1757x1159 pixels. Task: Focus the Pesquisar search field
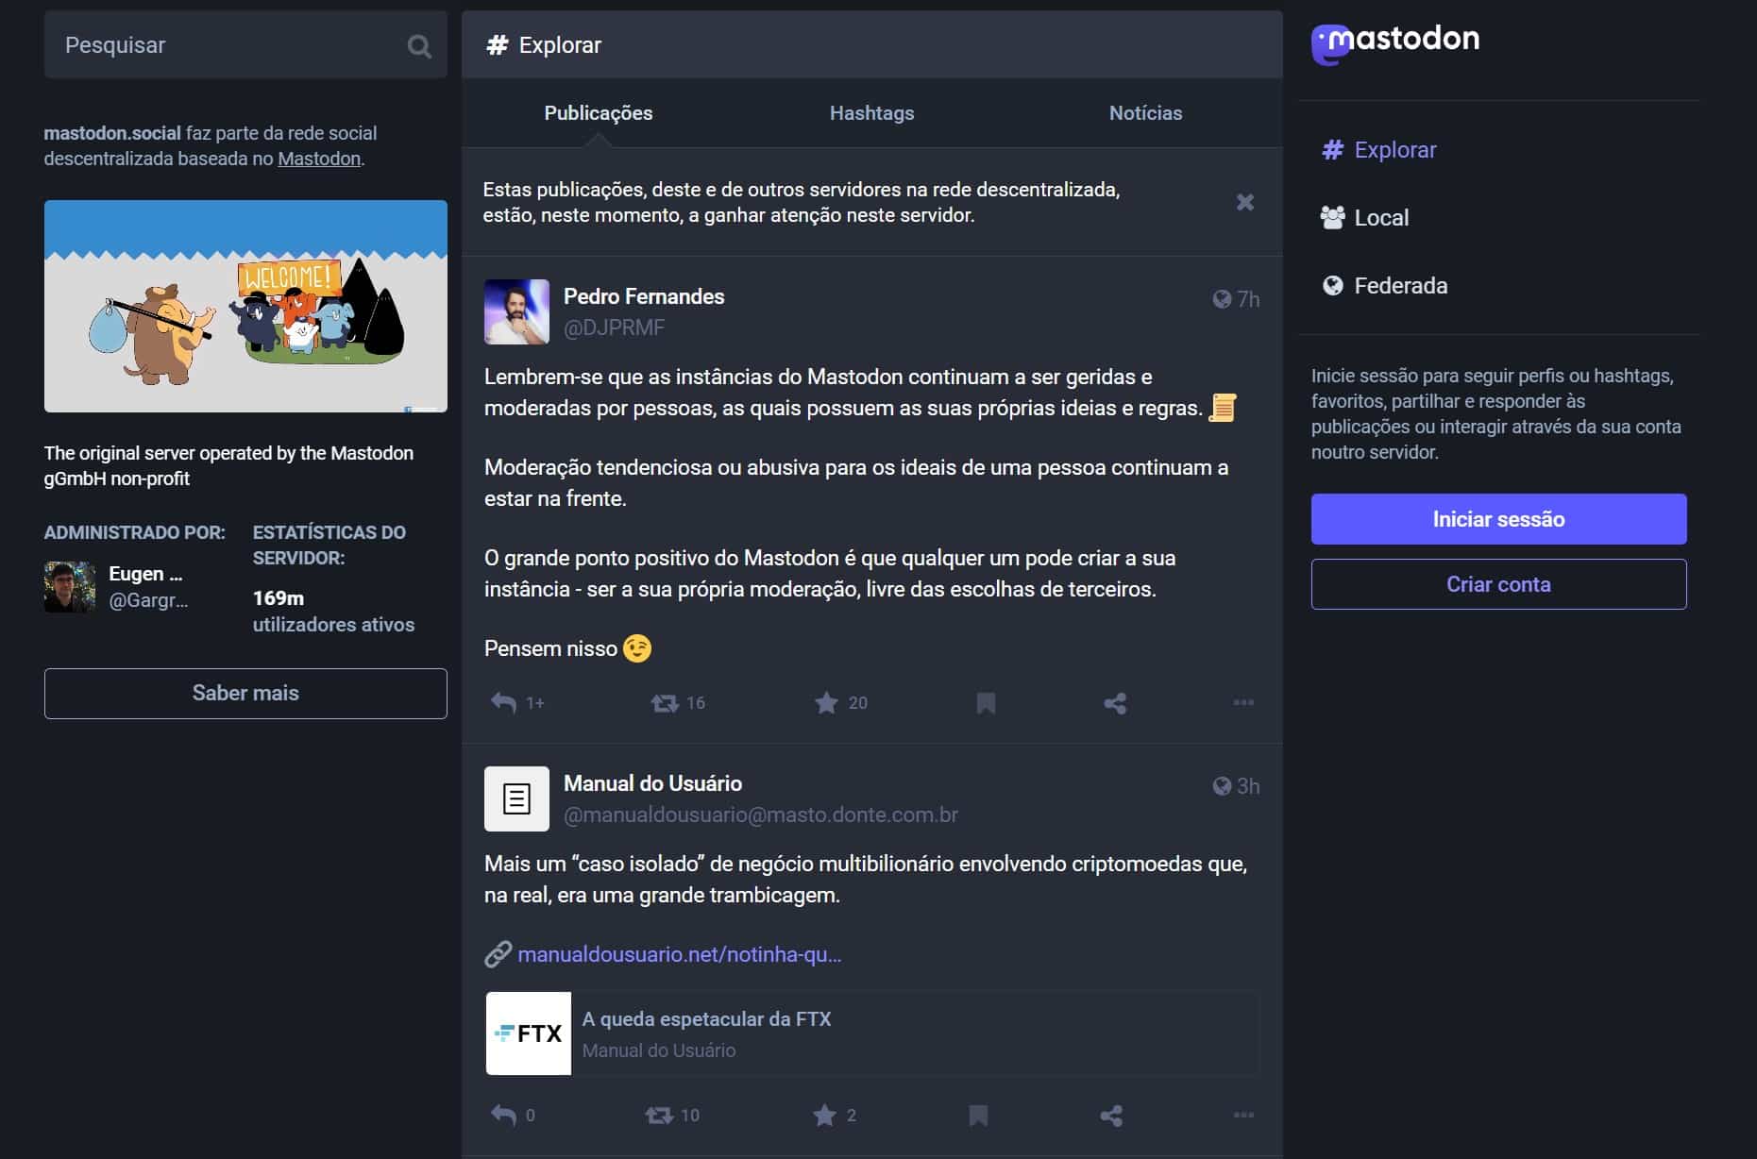tap(227, 45)
